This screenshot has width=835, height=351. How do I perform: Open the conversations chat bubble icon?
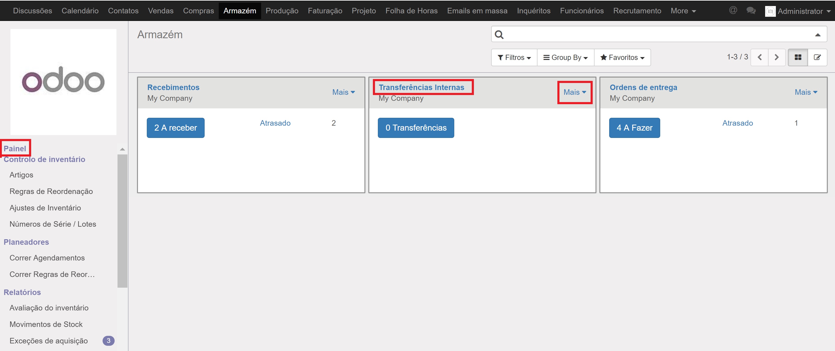point(751,10)
